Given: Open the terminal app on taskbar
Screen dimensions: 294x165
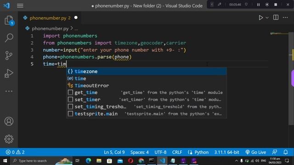Looking at the screenshot, I should [x=152, y=161].
